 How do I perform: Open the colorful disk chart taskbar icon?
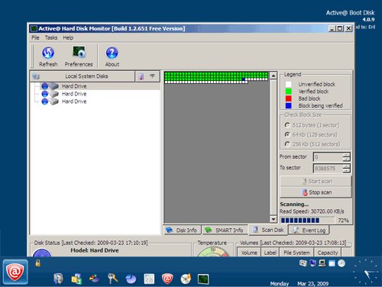[x=95, y=279]
